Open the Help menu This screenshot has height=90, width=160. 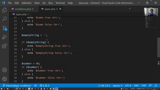70,3
